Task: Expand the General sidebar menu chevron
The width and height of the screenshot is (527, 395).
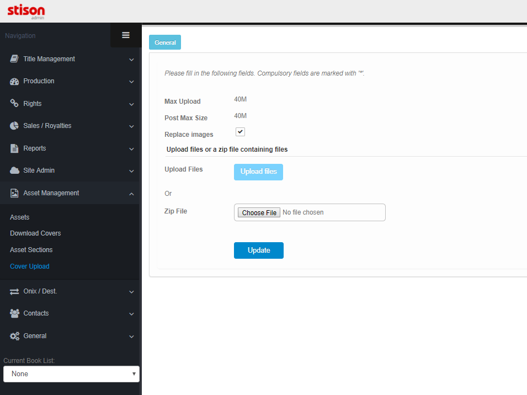Action: click(x=131, y=337)
